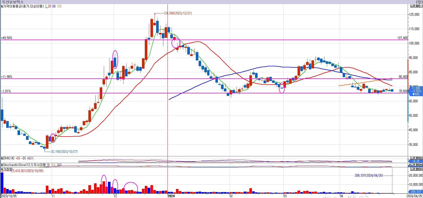Click the 04 month marker on time axis
The height and width of the screenshot is (198, 423).
point(341,196)
